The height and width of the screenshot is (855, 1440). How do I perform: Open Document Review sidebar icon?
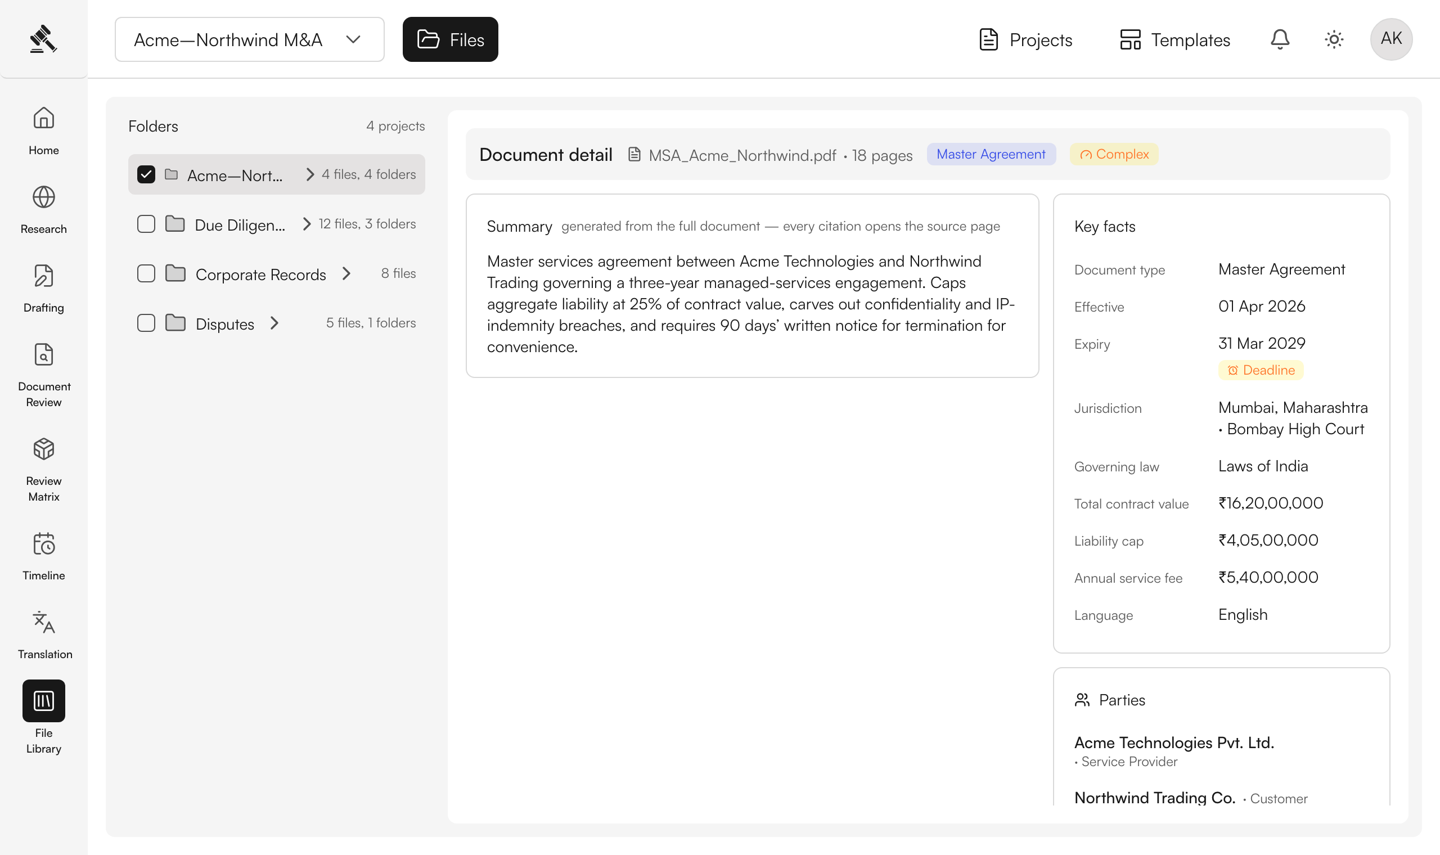[x=44, y=355]
